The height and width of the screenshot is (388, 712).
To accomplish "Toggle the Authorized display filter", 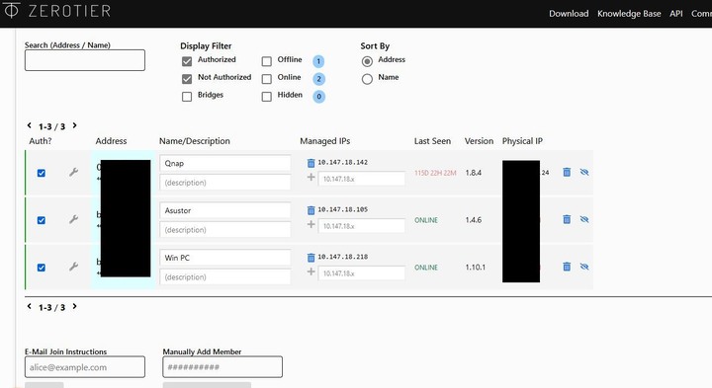I will [187, 61].
